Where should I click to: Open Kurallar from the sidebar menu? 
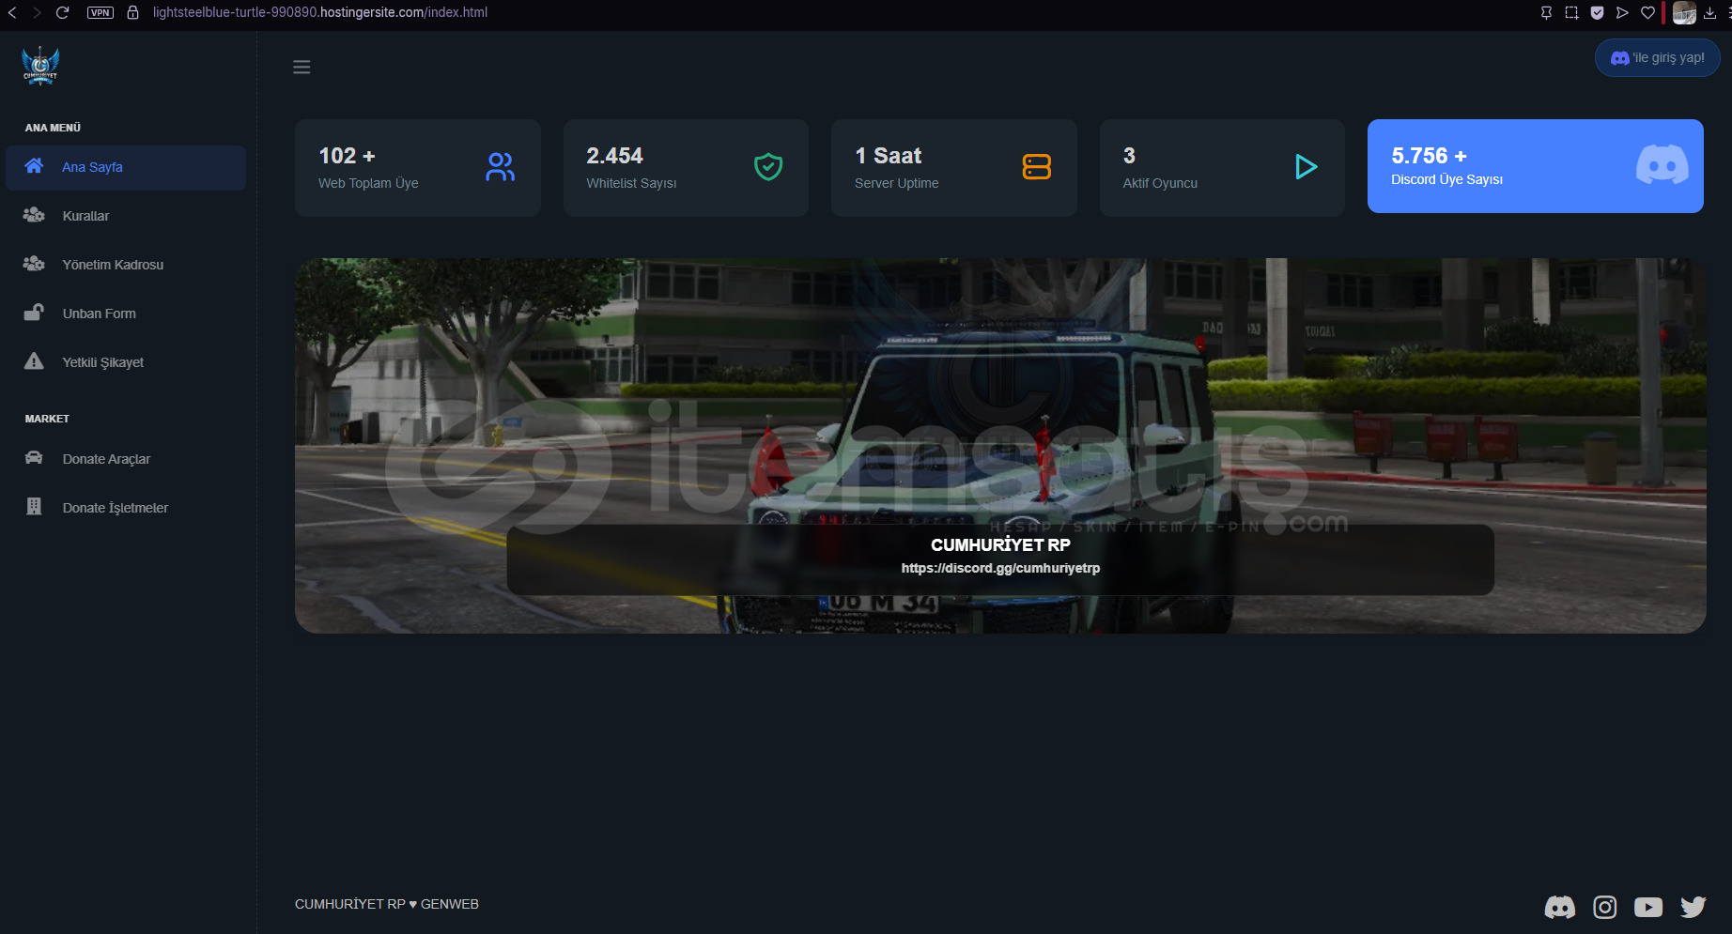[85, 216]
